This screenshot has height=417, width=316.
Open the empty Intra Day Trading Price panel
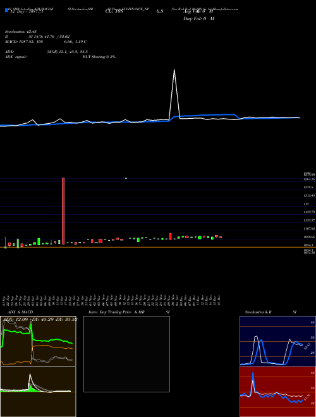[126, 354]
